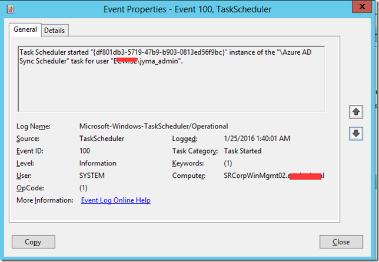Copy the event details
This screenshot has width=379, height=262.
(x=34, y=241)
